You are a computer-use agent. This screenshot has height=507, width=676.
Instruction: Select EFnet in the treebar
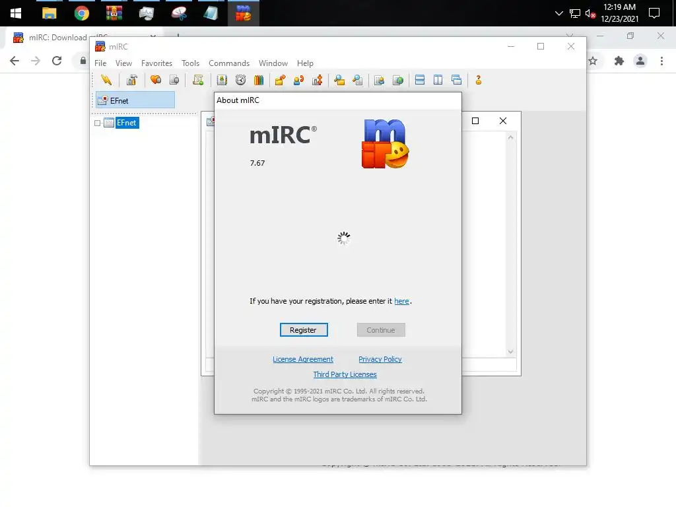[127, 123]
